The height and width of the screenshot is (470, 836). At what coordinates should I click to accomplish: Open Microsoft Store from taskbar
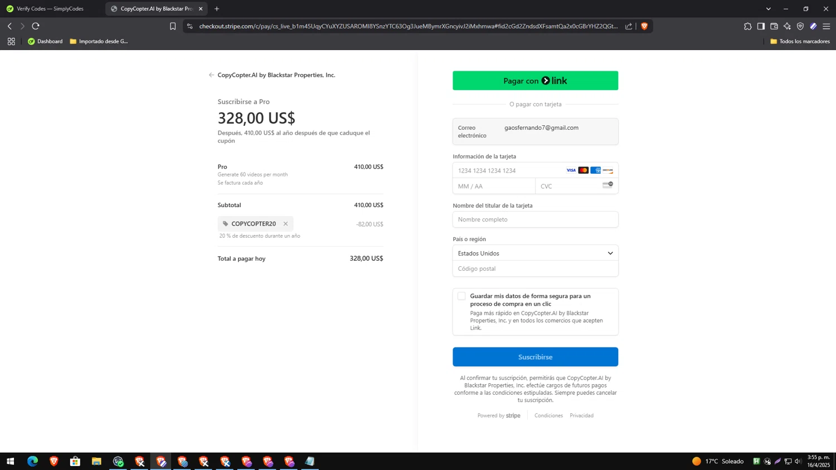[x=75, y=461]
